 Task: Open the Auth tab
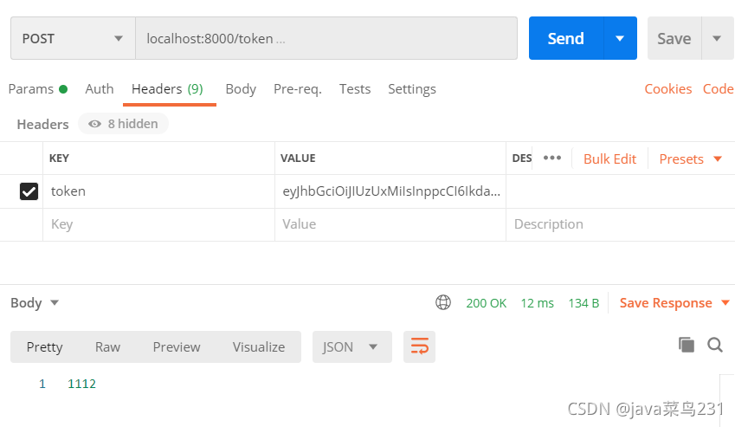(100, 89)
